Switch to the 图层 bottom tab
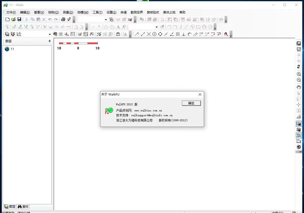The image size is (304, 213). tap(10, 207)
